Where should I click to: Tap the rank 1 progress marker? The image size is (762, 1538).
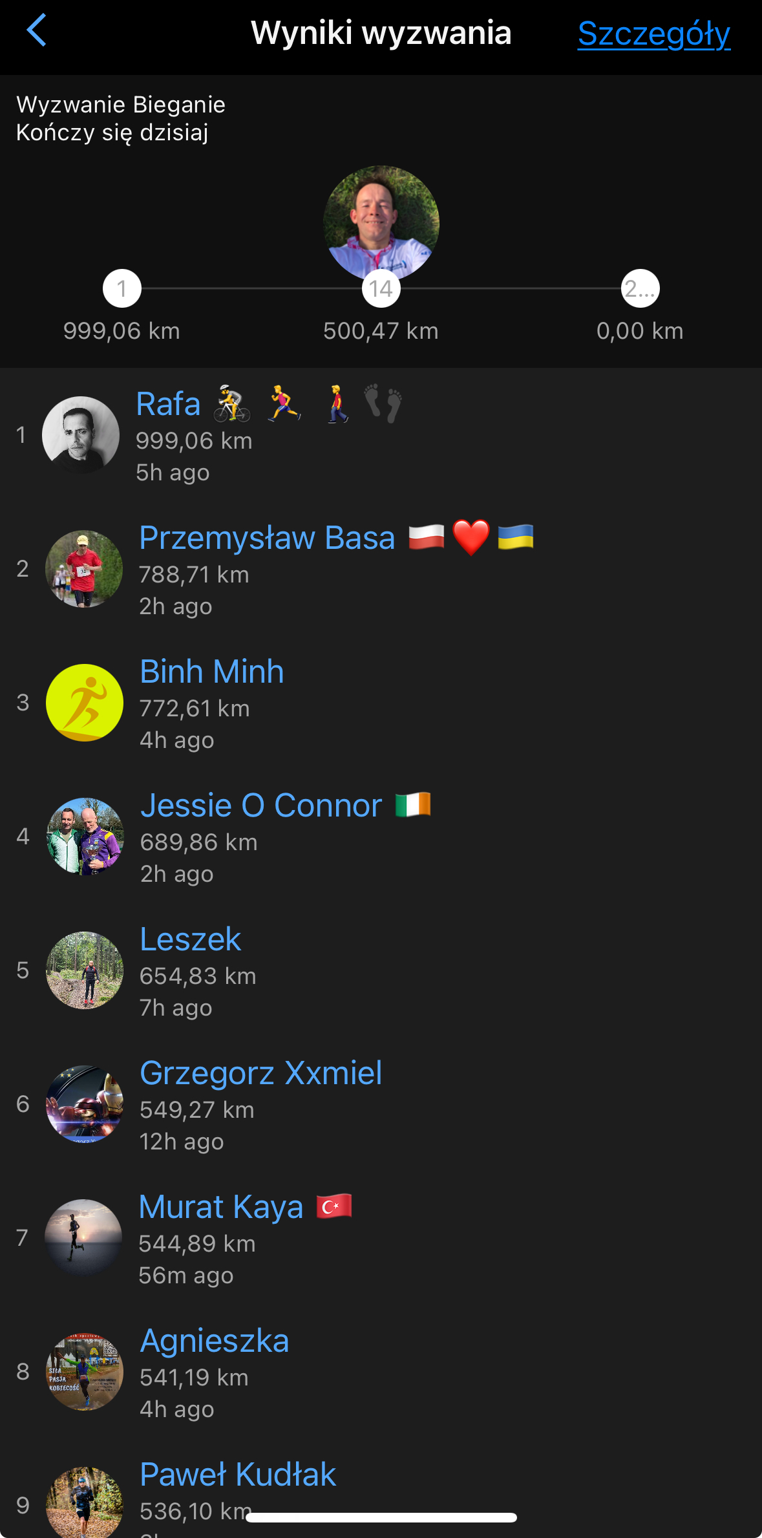122,289
